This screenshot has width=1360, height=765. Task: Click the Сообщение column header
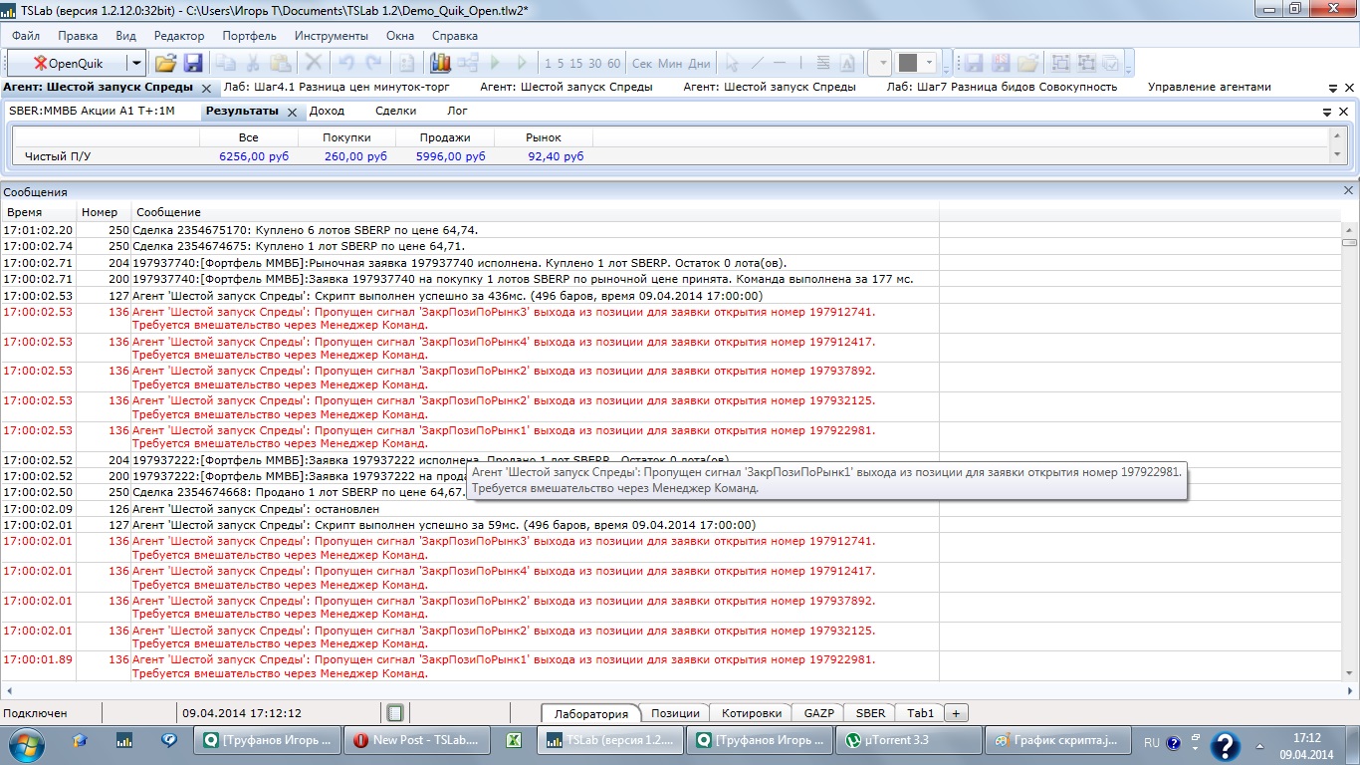pyautogui.click(x=168, y=212)
